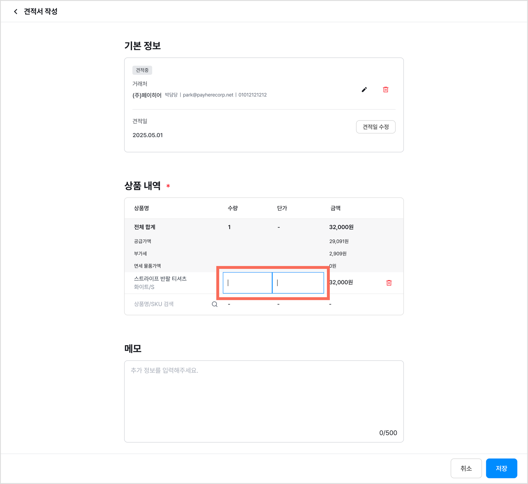Click the 0/500 character counter
Screen dimensions: 528x484
pos(388,433)
